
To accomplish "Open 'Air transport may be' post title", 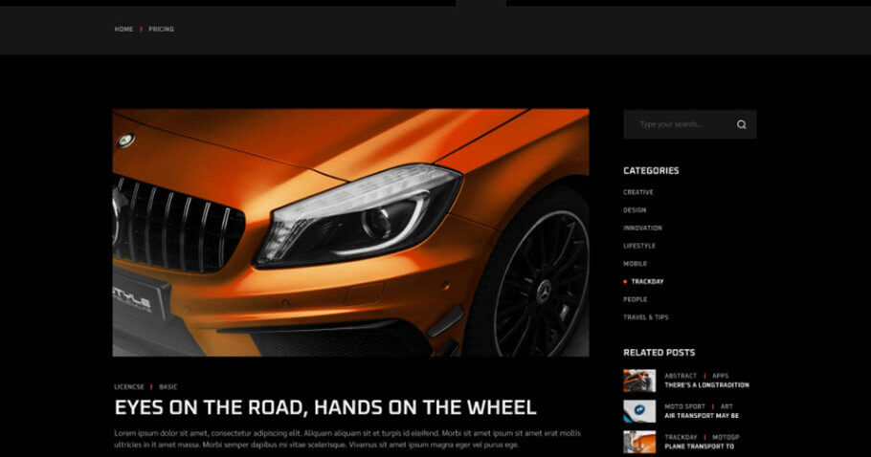I will tap(702, 416).
